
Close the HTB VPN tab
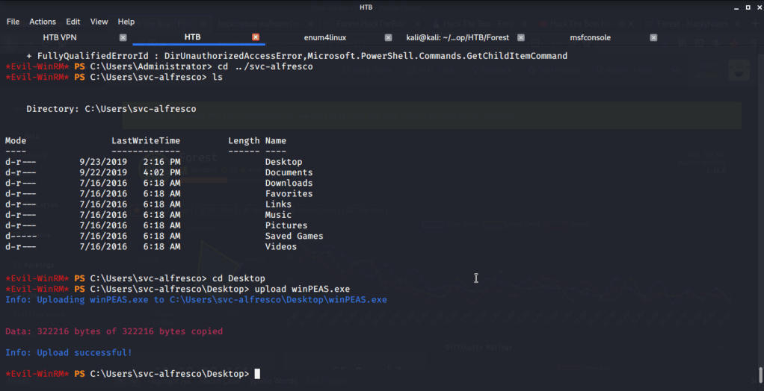(x=123, y=37)
